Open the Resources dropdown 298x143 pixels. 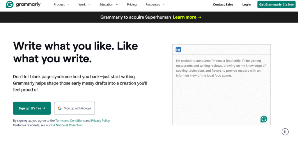pyautogui.click(x=155, y=5)
